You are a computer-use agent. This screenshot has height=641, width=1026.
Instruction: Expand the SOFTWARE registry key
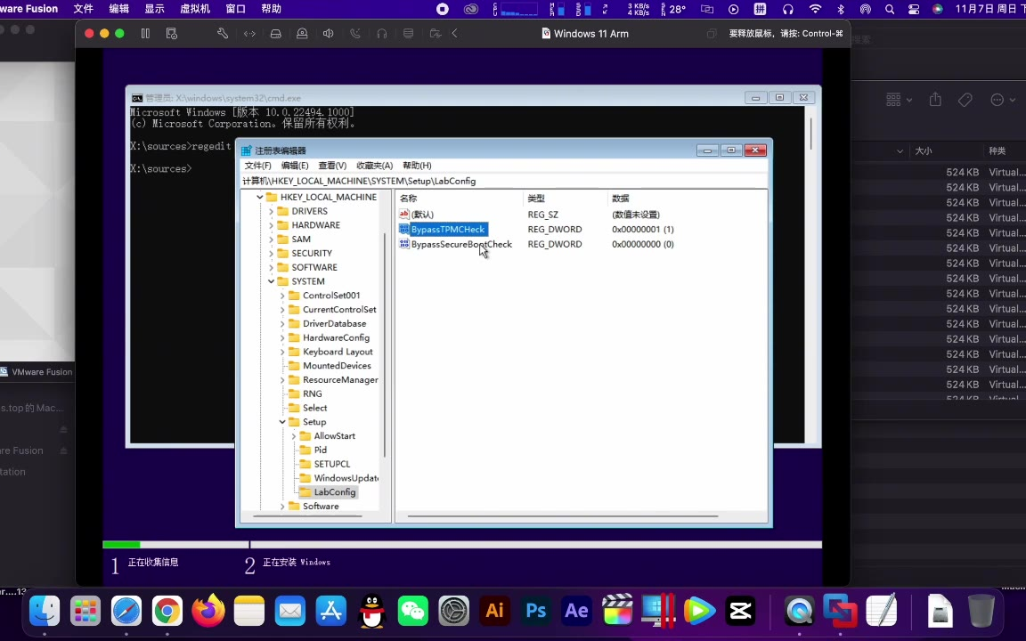point(271,267)
